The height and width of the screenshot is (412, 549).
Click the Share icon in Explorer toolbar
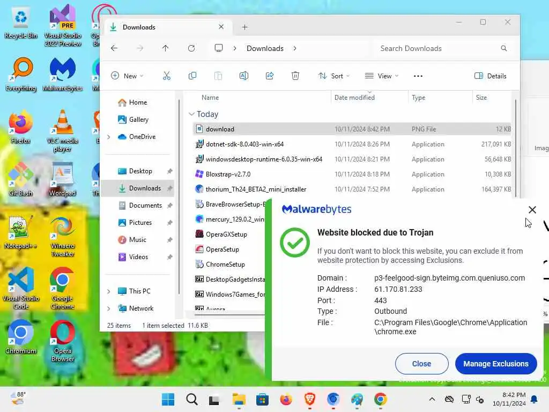click(x=270, y=76)
